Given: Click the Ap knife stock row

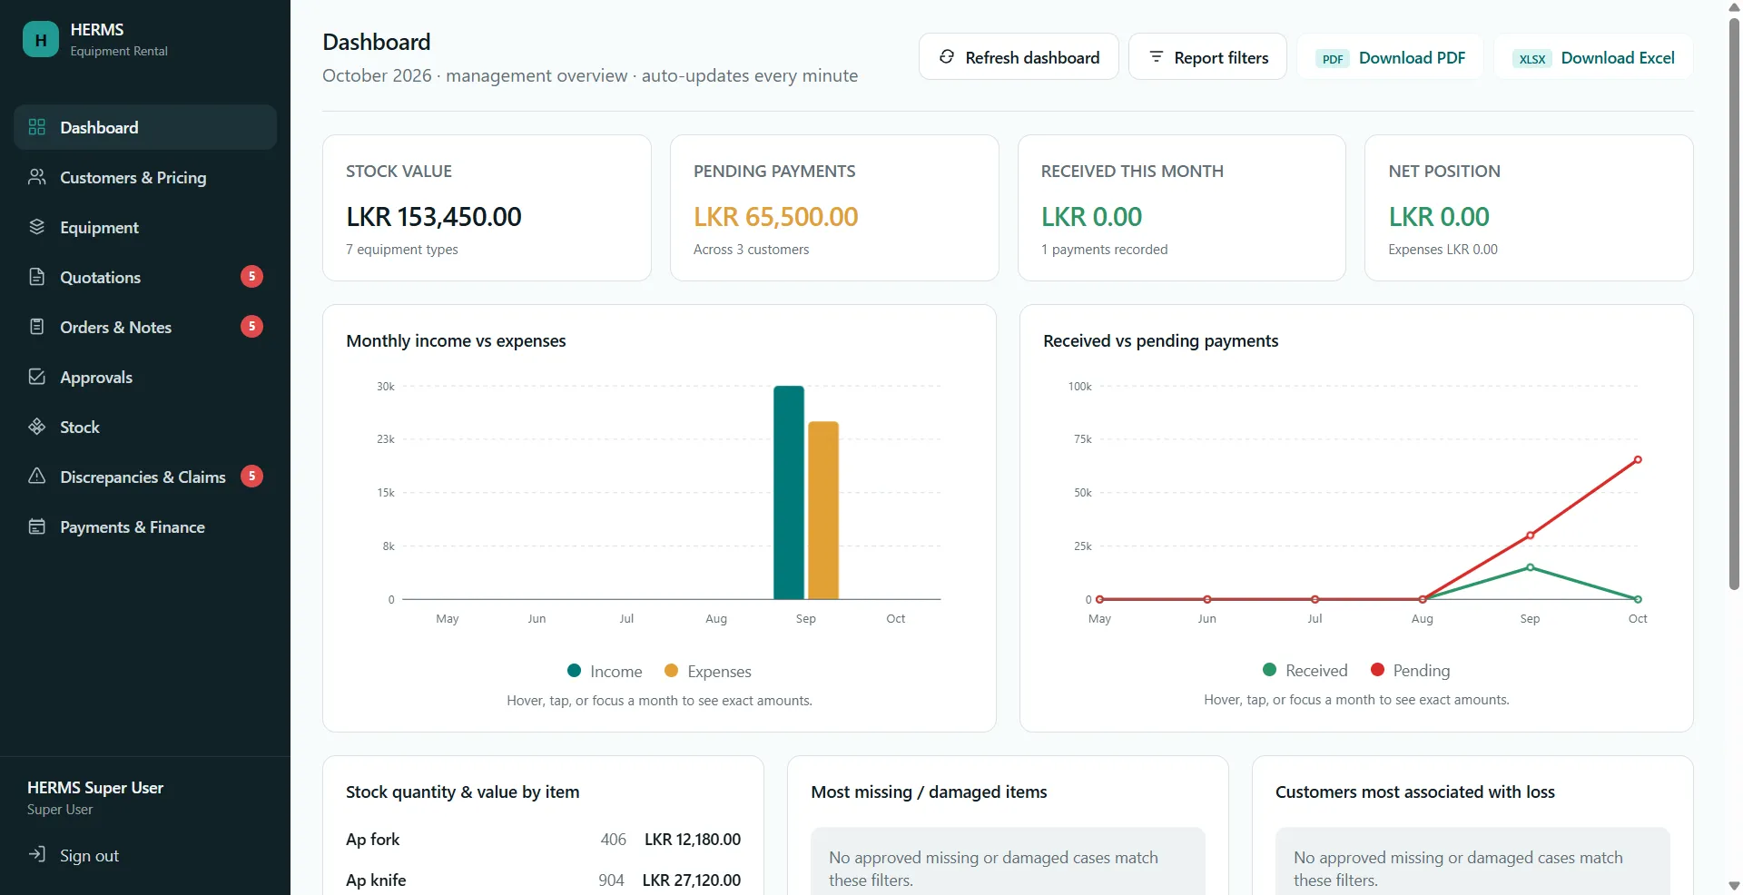Looking at the screenshot, I should 543,880.
